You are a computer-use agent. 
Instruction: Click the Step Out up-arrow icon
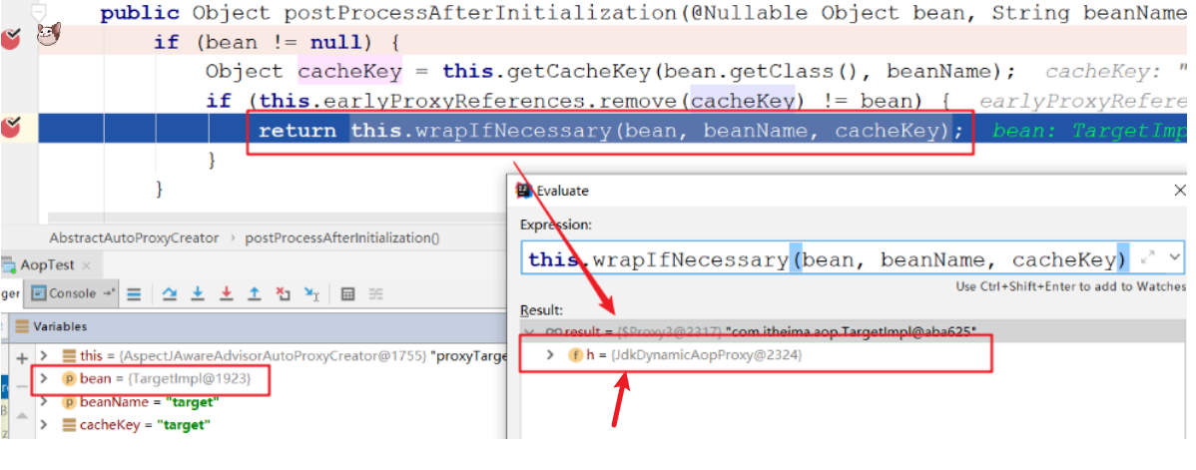(254, 293)
